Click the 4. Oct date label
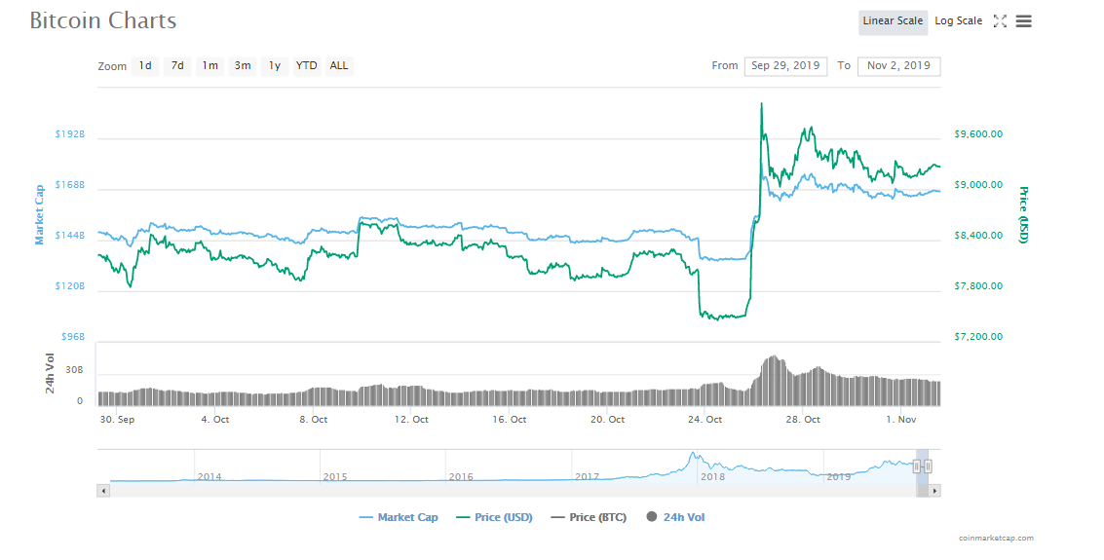Viewport: 1104px width, 560px height. 215,420
